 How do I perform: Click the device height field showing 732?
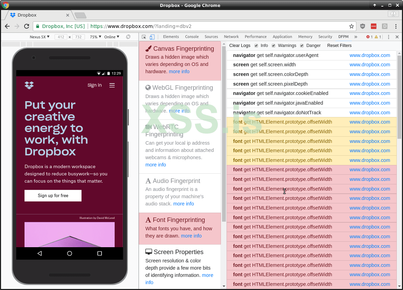point(78,37)
